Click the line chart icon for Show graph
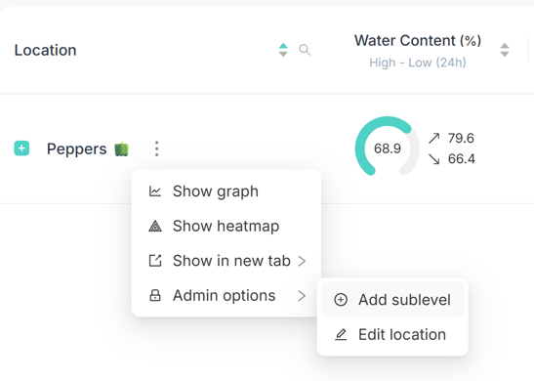Image resolution: width=534 pixels, height=381 pixels. point(155,191)
